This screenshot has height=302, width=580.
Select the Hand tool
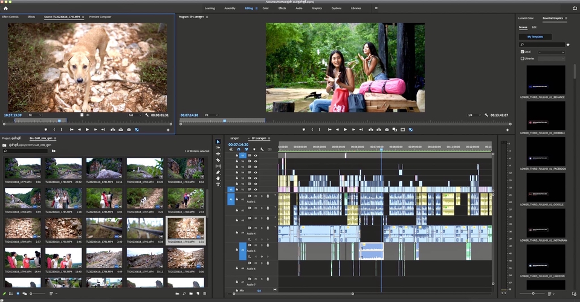218,178
